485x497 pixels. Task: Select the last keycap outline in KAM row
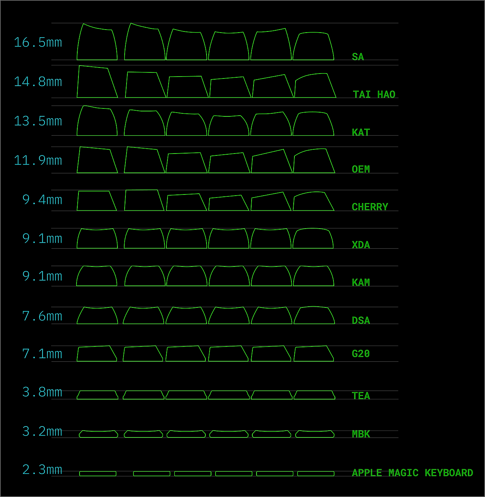pyautogui.click(x=314, y=276)
